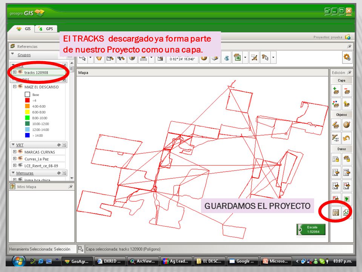
Task: Click the red <4 legend swatch
Action: pos(27,100)
